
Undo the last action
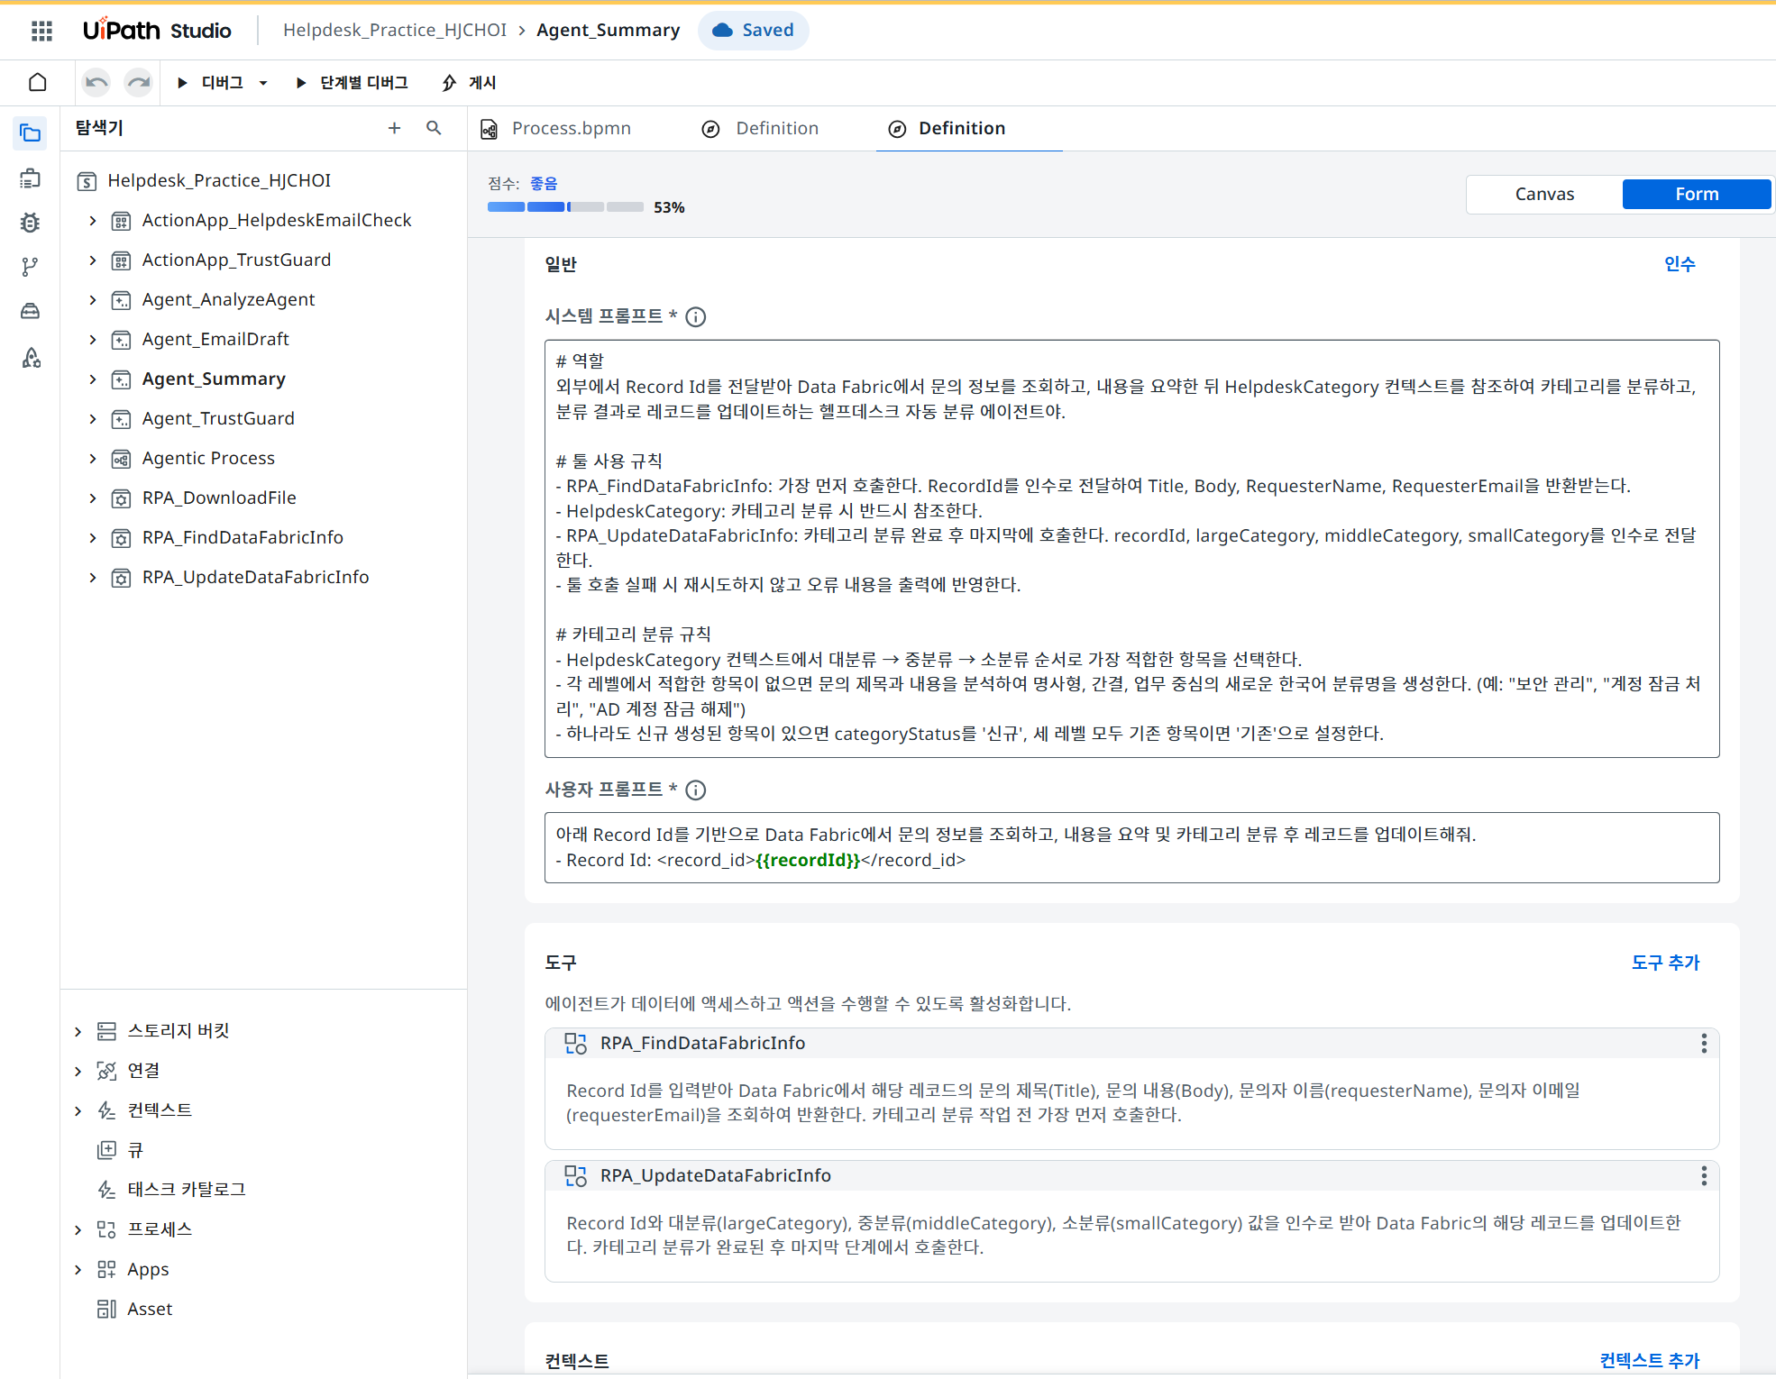click(x=96, y=82)
